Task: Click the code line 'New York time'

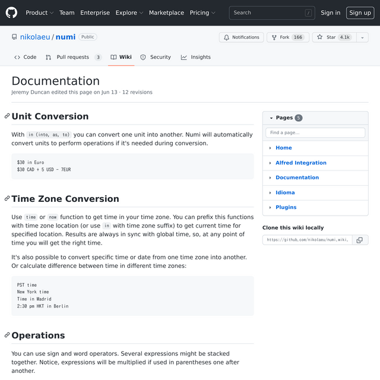Action: (33, 292)
